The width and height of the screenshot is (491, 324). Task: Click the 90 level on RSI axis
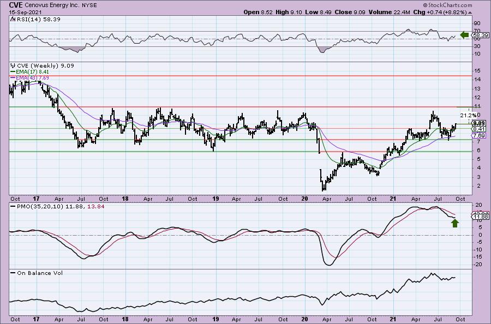(x=477, y=23)
